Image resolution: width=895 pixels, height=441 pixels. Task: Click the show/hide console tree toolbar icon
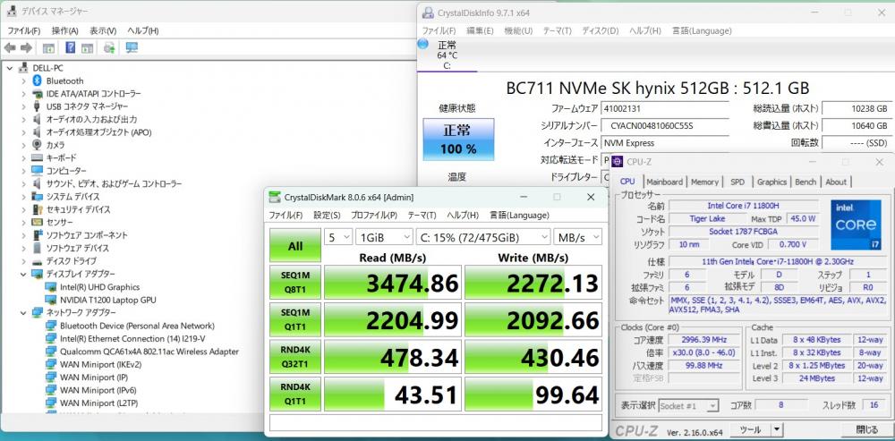point(48,48)
